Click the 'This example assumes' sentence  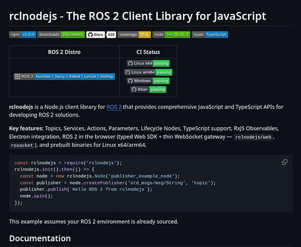coord(94,221)
